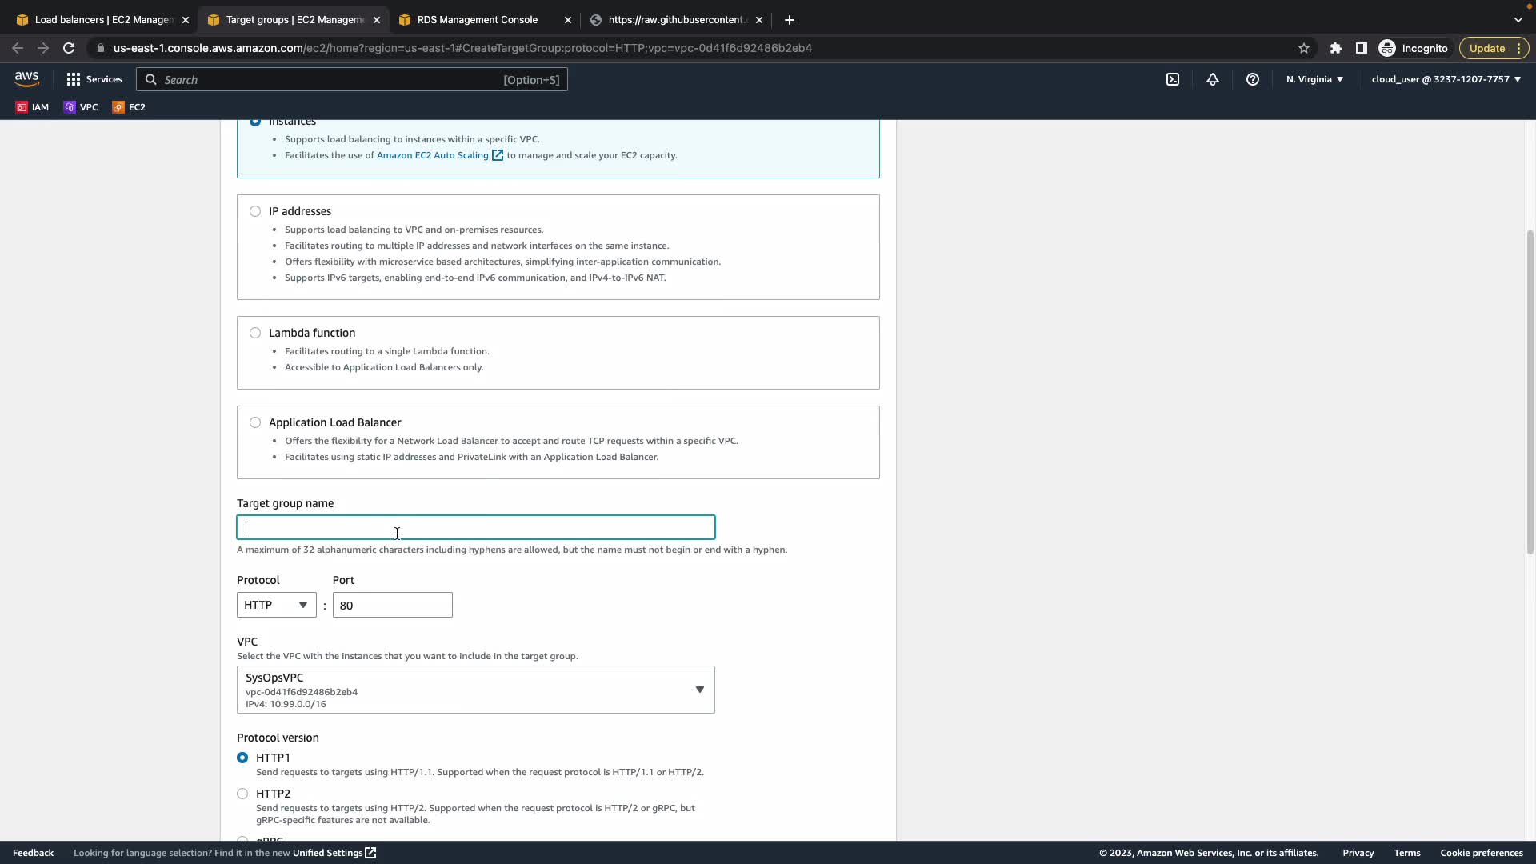Select the IP addresses target type

click(255, 211)
